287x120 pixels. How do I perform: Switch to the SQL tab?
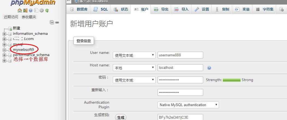tap(100, 9)
